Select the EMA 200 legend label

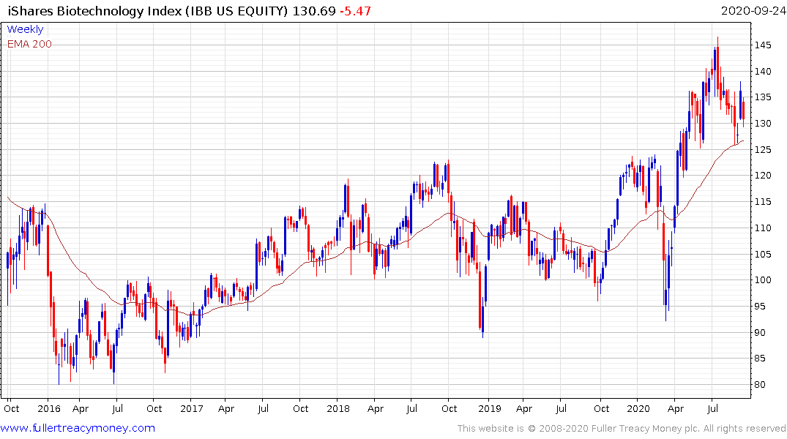[29, 44]
